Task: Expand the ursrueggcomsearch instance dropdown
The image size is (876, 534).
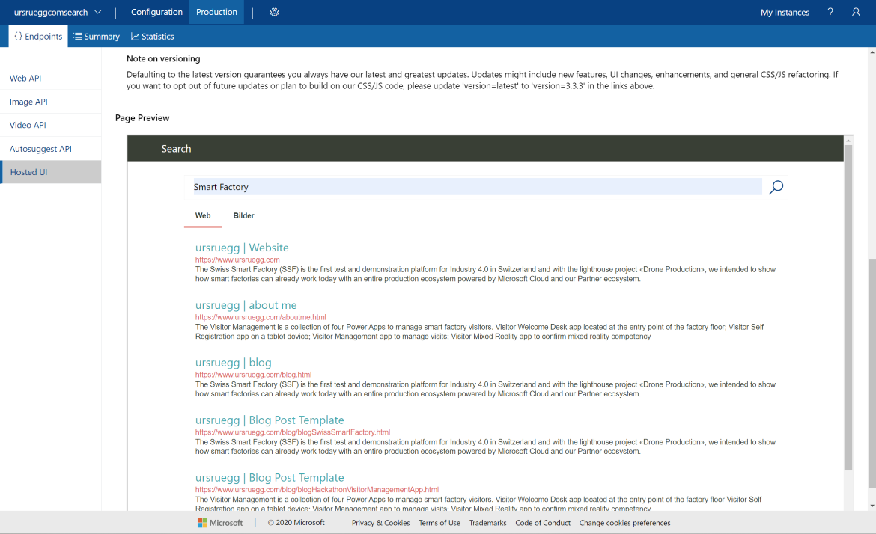Action: (x=58, y=12)
